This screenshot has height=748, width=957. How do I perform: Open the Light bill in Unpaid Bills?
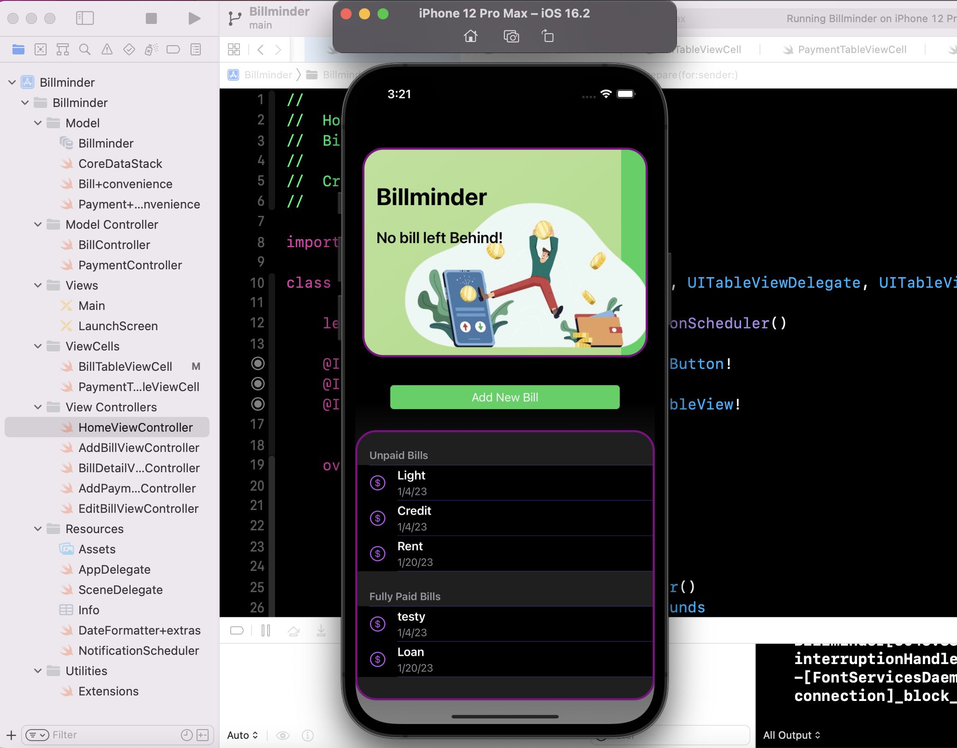(x=505, y=483)
